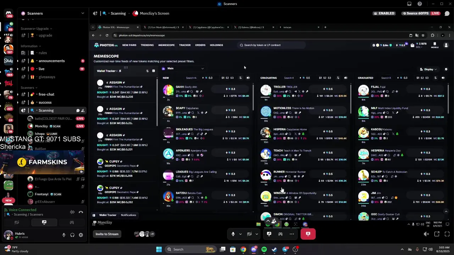Image resolution: width=454 pixels, height=255 pixels.
Task: Enter fullscreen for the stream
Action: (447, 234)
